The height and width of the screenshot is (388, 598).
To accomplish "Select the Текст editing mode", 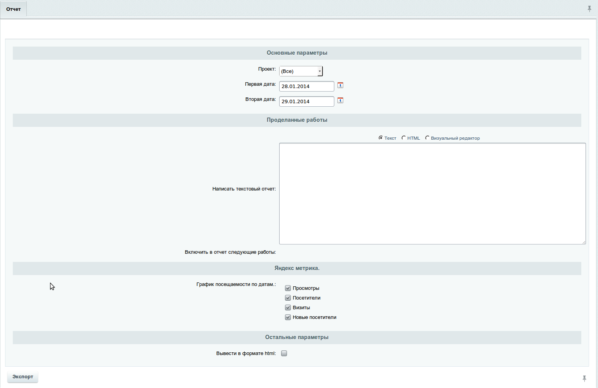I will click(x=381, y=138).
